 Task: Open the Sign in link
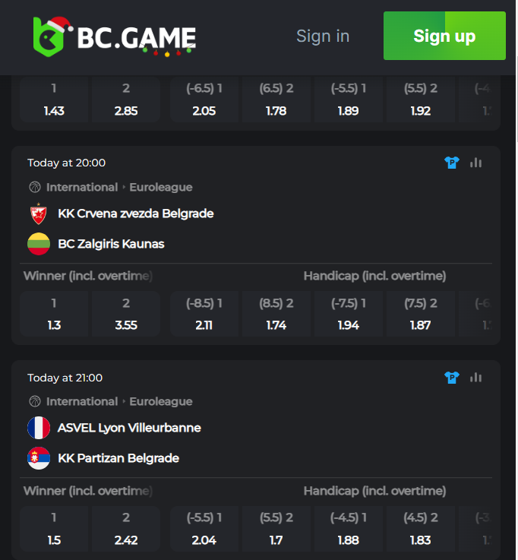[323, 36]
